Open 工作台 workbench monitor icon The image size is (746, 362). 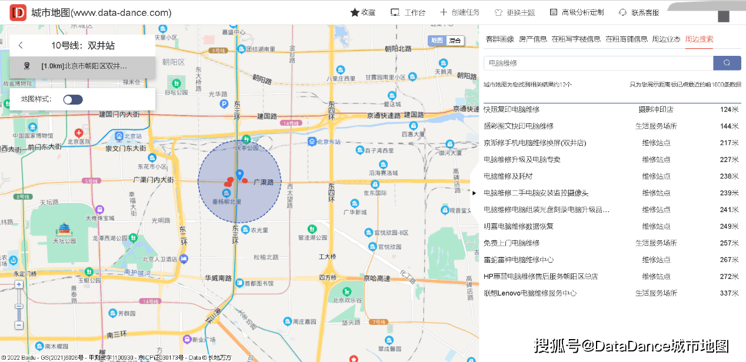tap(395, 12)
